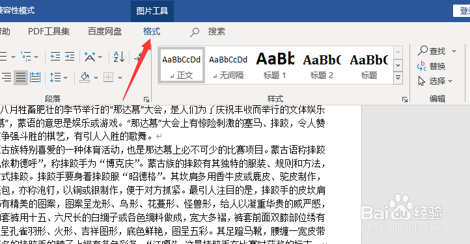
Task: Open the multilevel list tool
Action: [26, 57]
